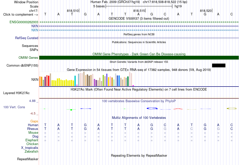
Task: Click the red GTEx expression bar
Action: coord(49,81)
